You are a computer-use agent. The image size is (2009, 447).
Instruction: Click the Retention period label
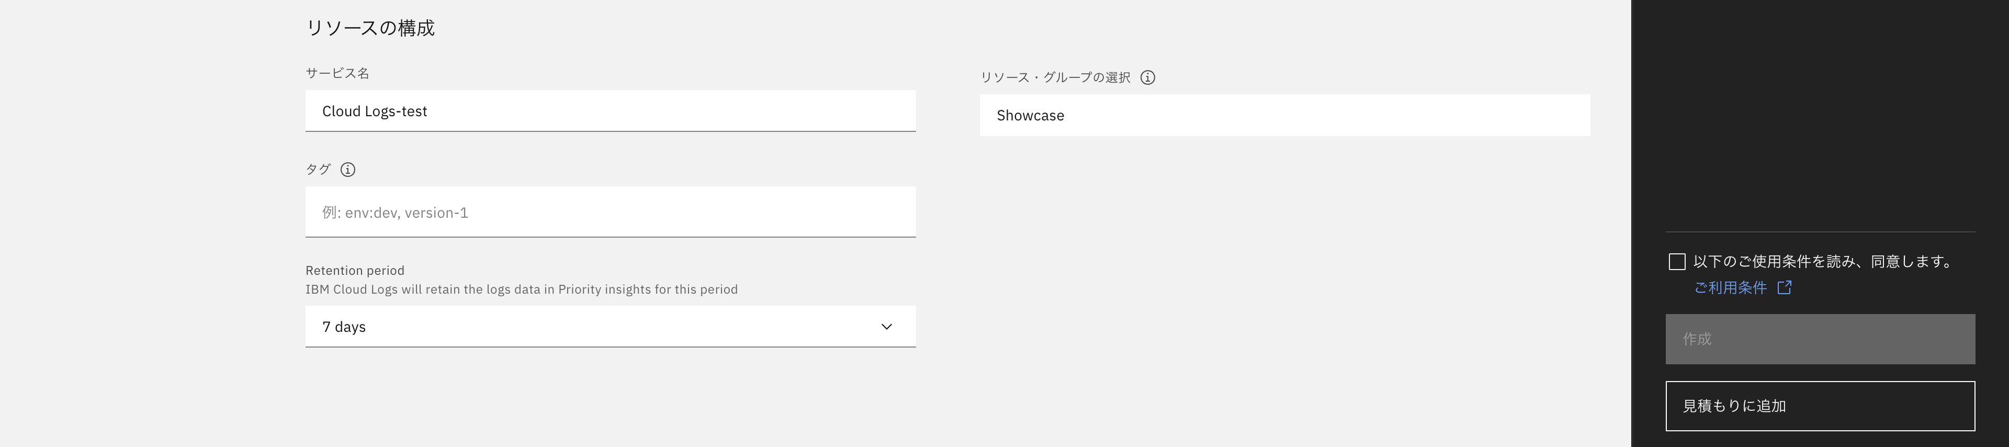[x=355, y=270]
